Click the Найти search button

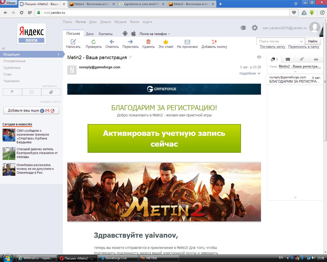(x=313, y=41)
